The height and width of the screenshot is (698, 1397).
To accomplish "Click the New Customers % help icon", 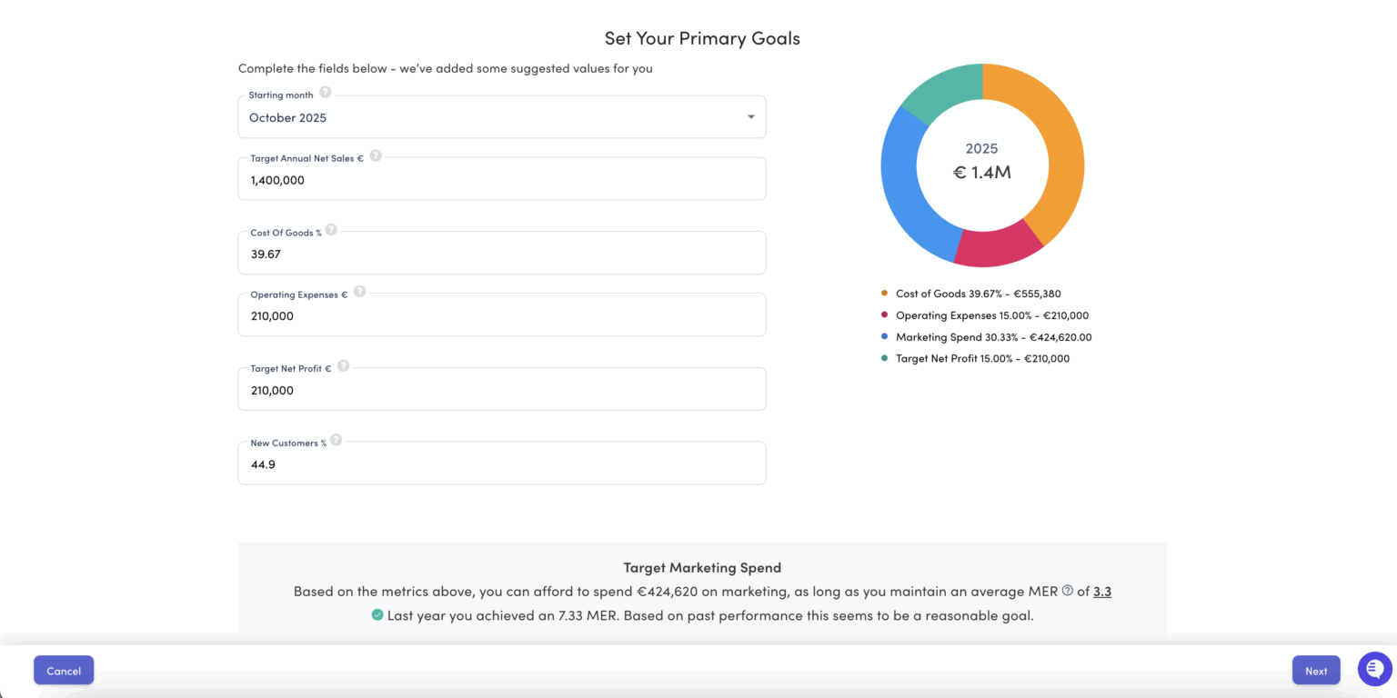I will pyautogui.click(x=336, y=439).
